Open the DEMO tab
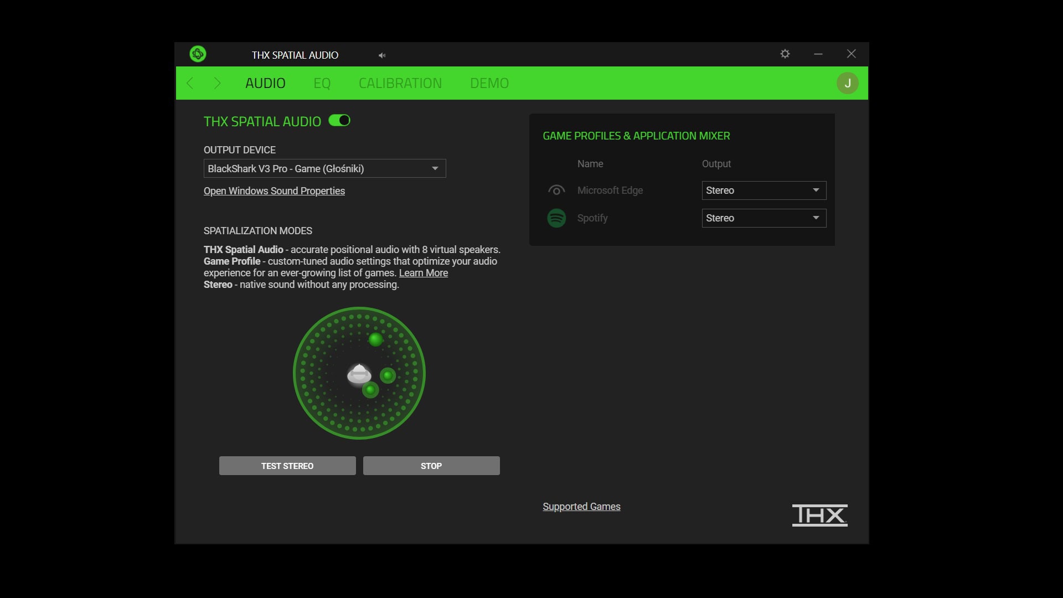Image resolution: width=1063 pixels, height=598 pixels. (x=489, y=83)
